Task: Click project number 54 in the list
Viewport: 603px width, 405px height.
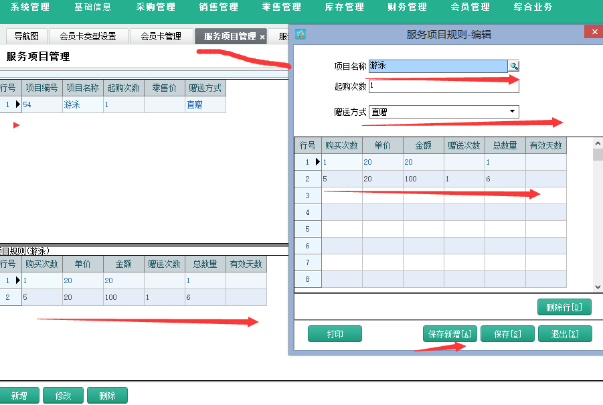Action: pyautogui.click(x=42, y=104)
